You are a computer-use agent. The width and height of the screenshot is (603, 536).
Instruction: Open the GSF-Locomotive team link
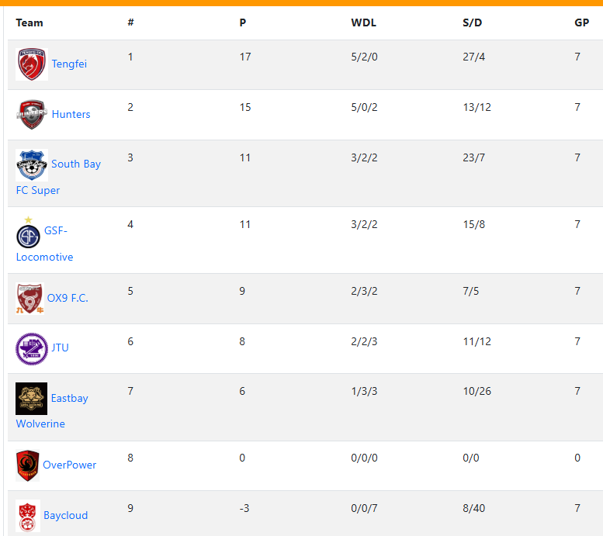44,244
